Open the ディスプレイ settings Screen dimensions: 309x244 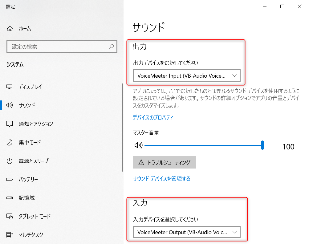click(x=30, y=87)
